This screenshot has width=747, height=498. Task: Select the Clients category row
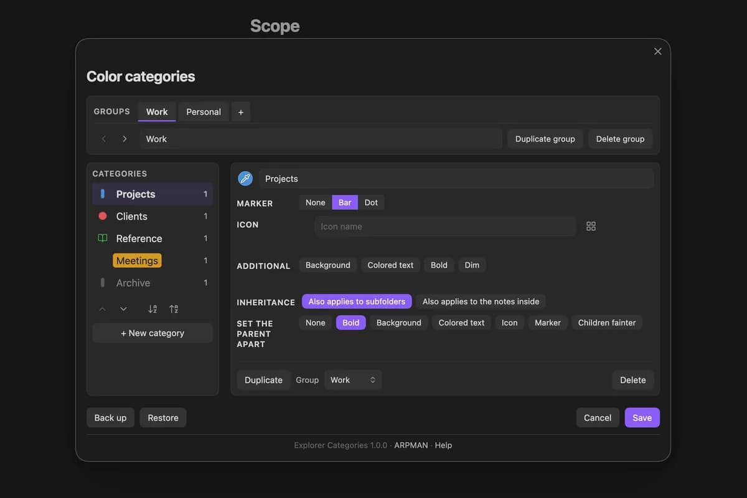(x=153, y=216)
